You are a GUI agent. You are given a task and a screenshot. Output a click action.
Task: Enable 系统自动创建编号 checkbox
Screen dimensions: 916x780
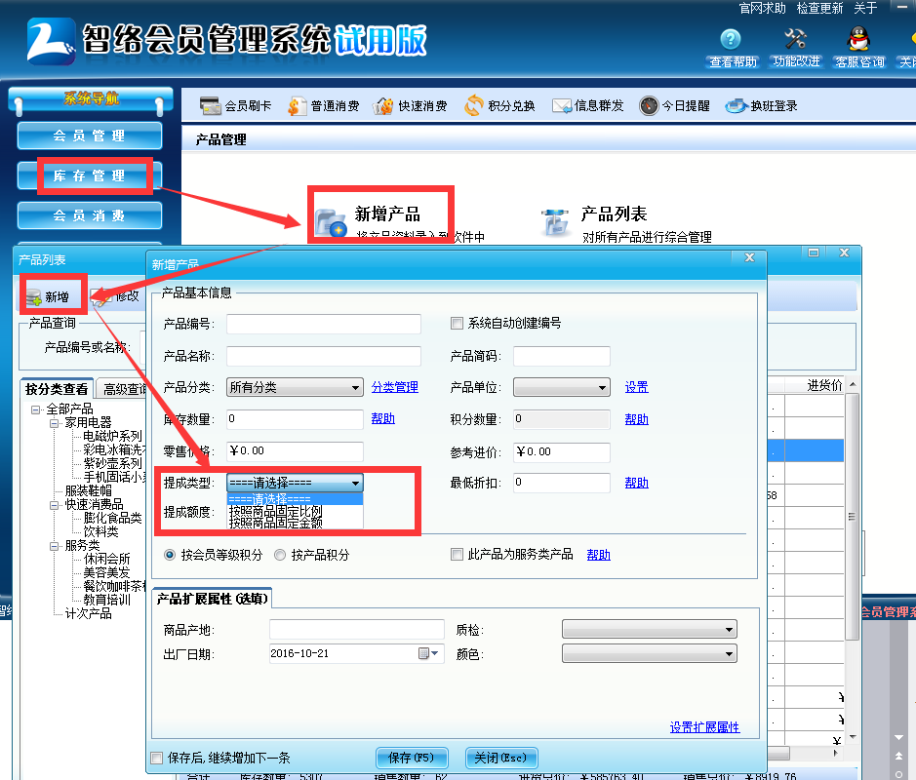tap(455, 324)
